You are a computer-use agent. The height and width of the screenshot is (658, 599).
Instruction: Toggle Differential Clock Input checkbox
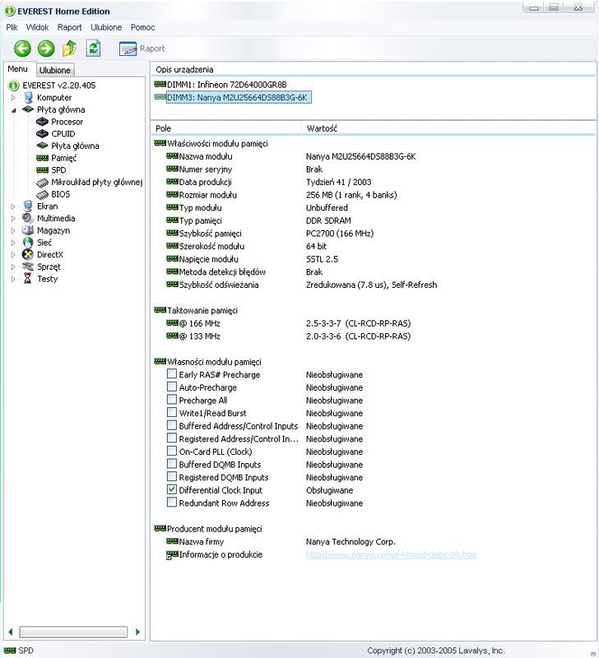pos(172,489)
